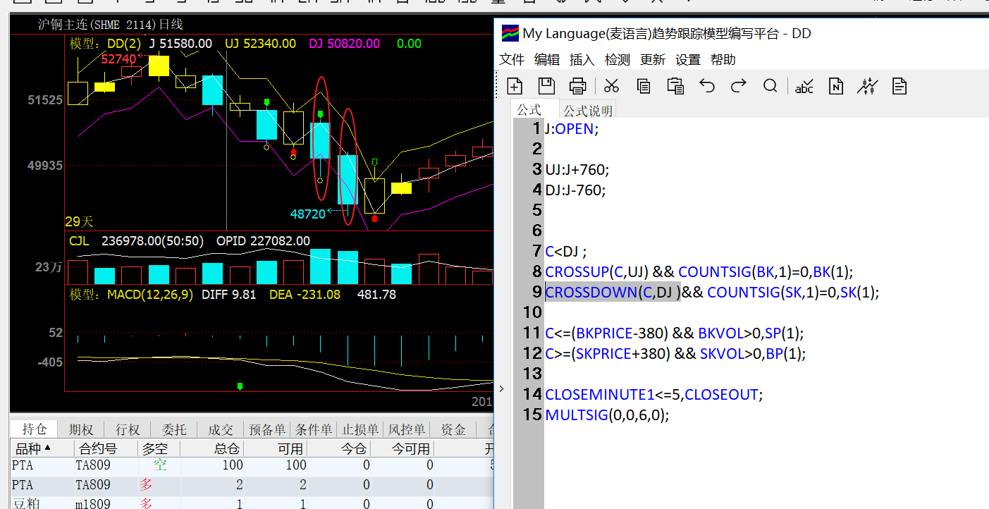Click the New file toolbar icon
The image size is (989, 509).
(515, 86)
